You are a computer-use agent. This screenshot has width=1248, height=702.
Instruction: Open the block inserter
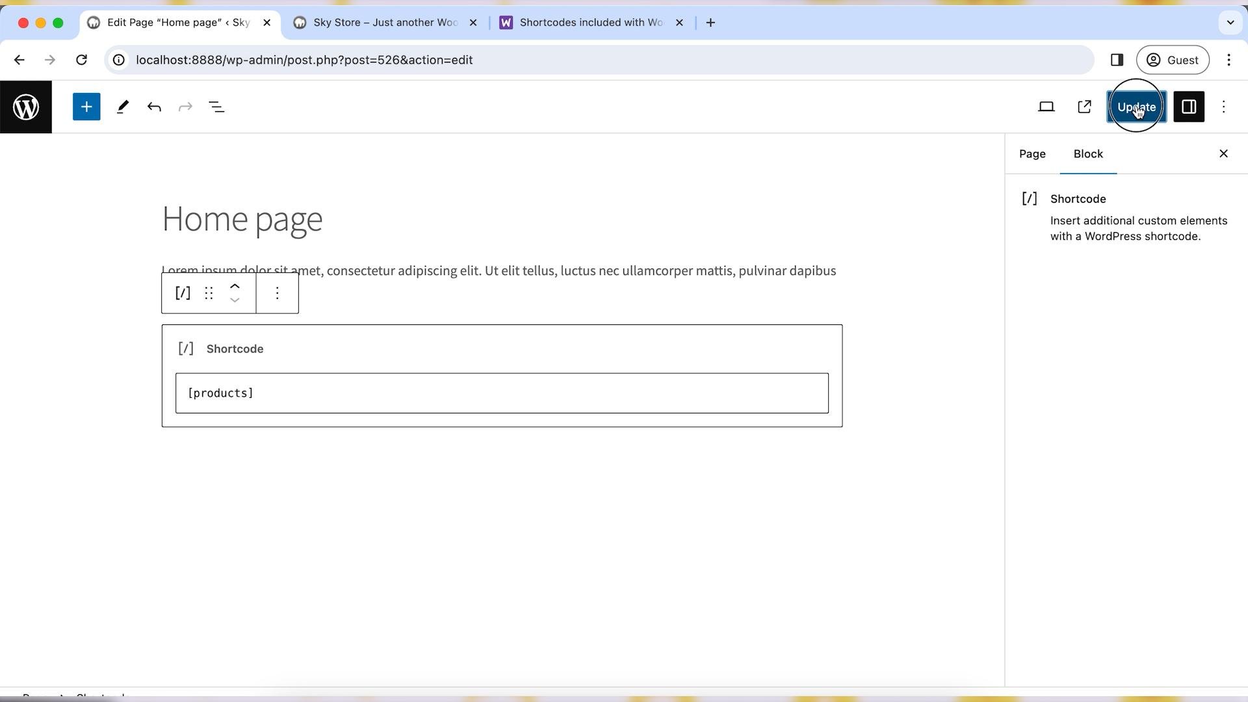(x=86, y=107)
